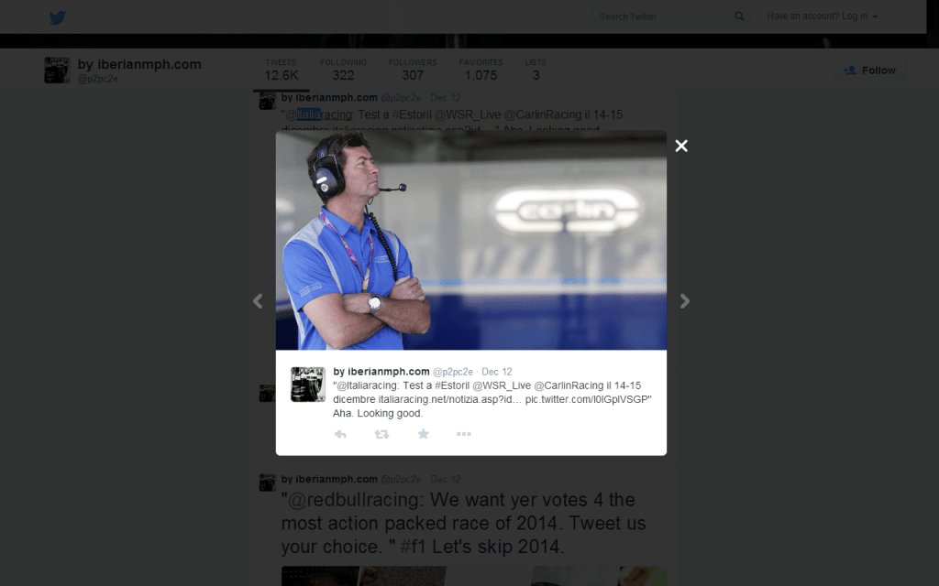Open the Tweets 12.6K tab
This screenshot has width=939, height=586.
click(x=282, y=70)
